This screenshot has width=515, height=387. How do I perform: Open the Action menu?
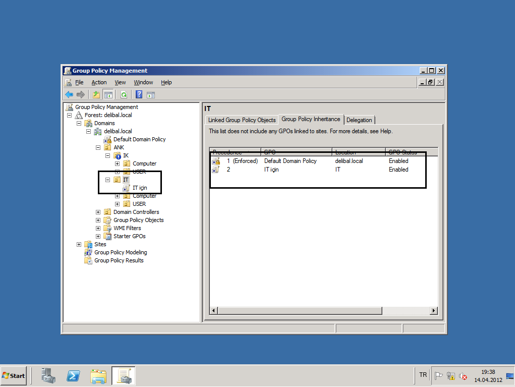(99, 82)
